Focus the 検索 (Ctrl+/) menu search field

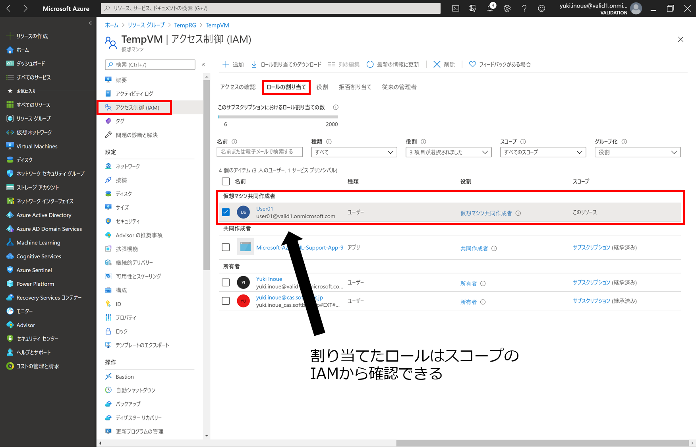pos(150,65)
